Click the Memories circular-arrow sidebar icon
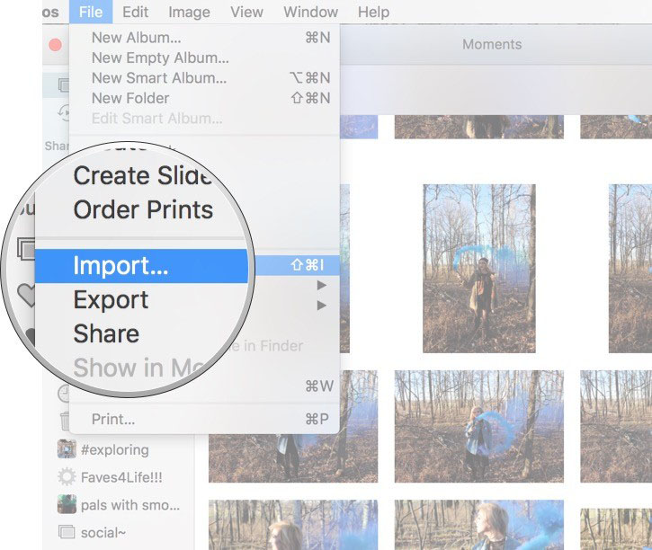 65,112
